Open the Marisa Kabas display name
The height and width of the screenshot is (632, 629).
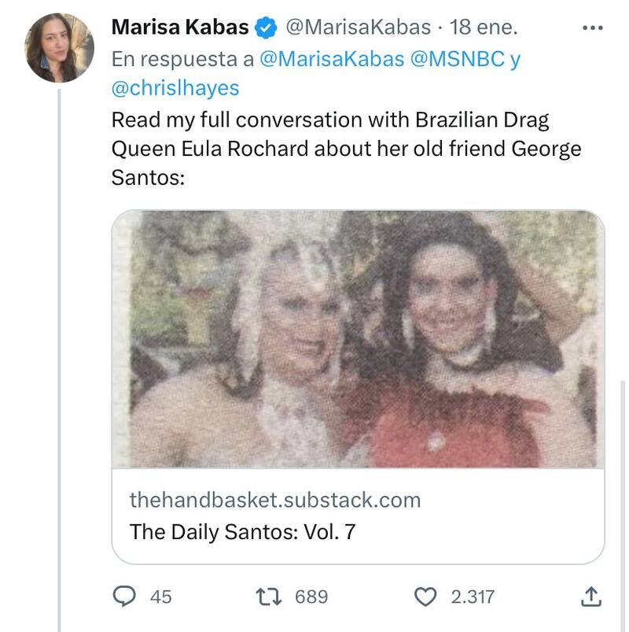pyautogui.click(x=180, y=28)
